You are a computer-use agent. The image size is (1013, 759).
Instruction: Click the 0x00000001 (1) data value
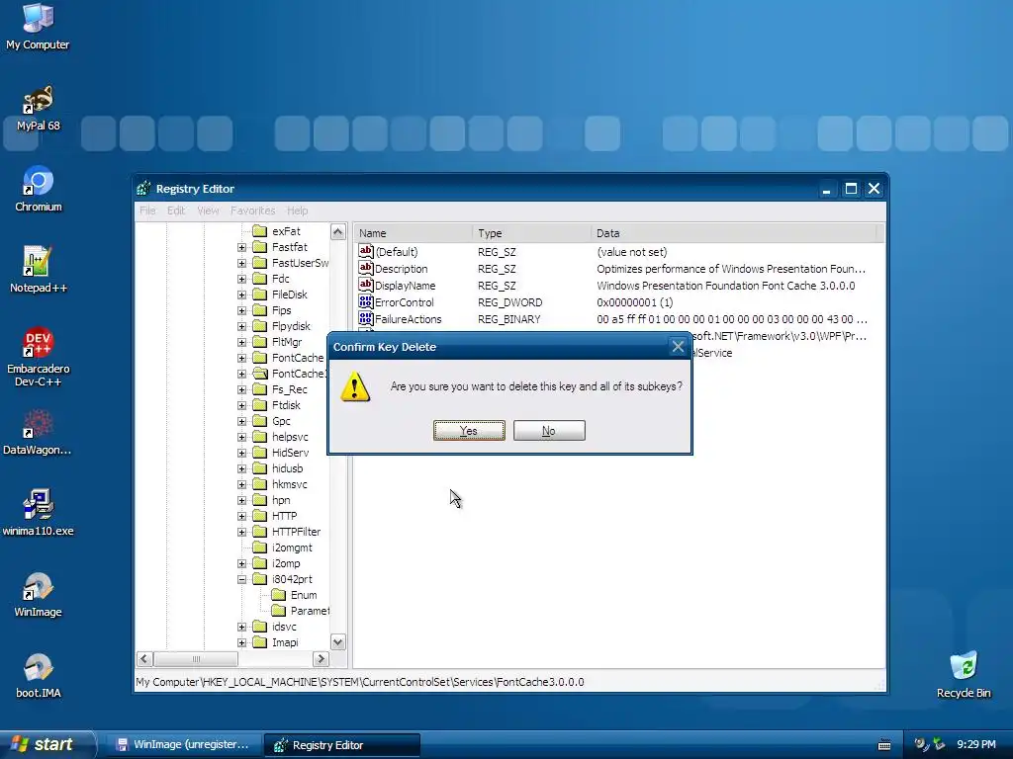point(634,302)
